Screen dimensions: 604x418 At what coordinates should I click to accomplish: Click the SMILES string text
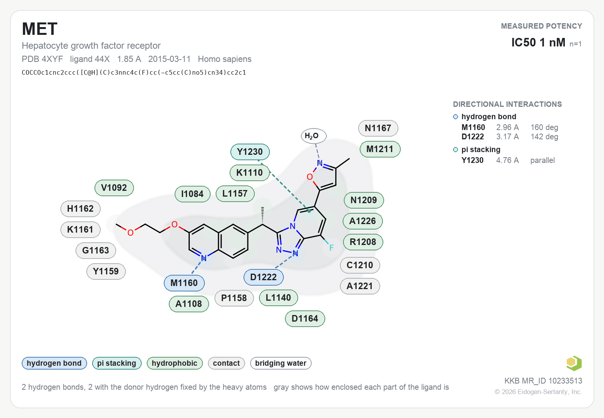(134, 72)
